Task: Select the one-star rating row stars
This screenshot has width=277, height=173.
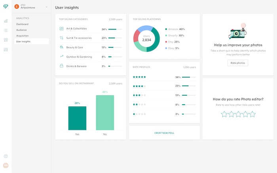Action: click(x=139, y=114)
